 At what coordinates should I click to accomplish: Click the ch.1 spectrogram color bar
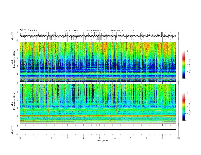coord(183,65)
